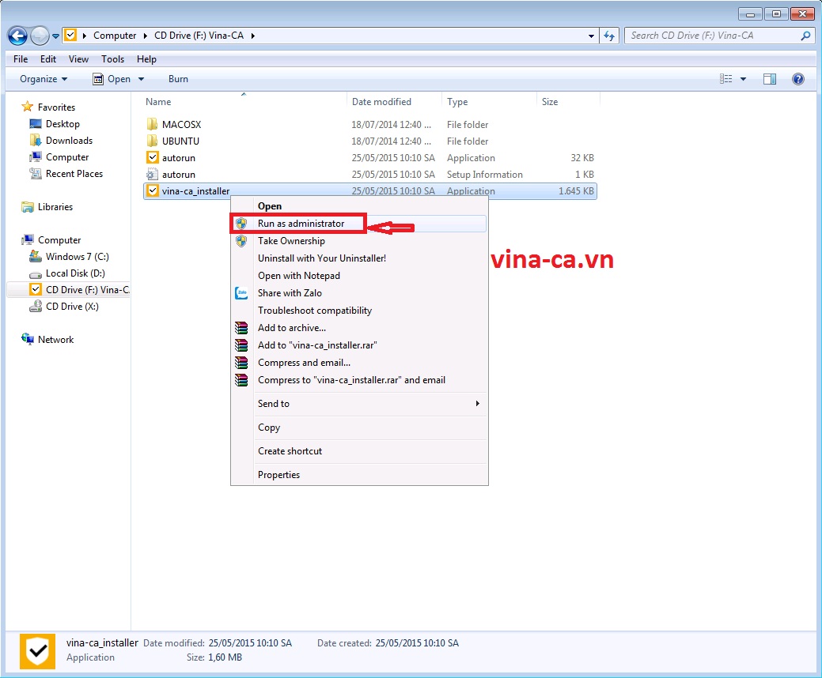Select Local Disk (D:) drive
Screen dimensions: 822x678
click(75, 273)
